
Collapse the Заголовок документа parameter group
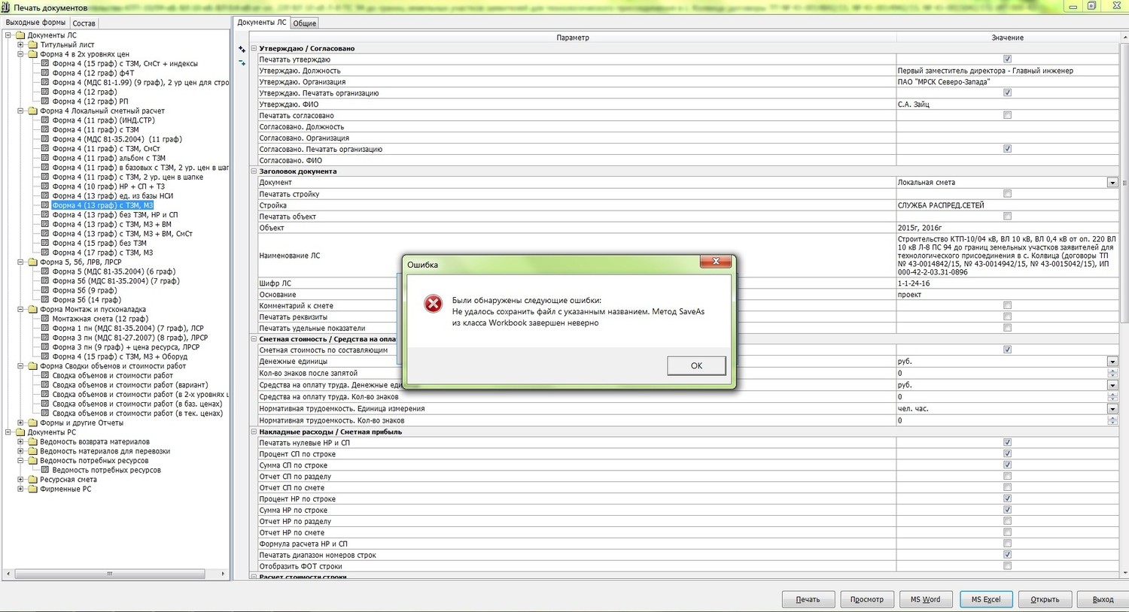pyautogui.click(x=254, y=171)
